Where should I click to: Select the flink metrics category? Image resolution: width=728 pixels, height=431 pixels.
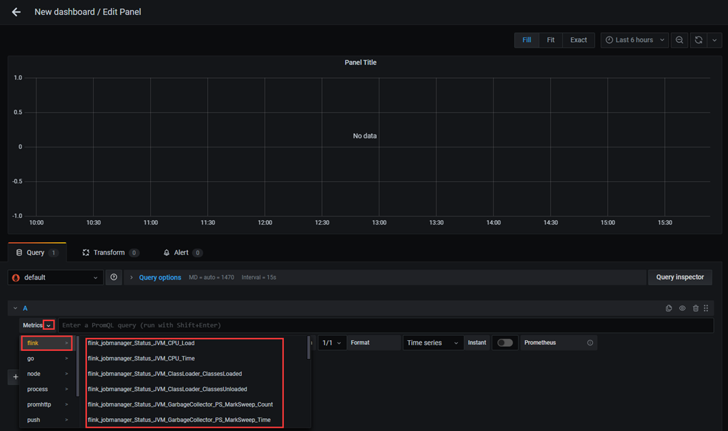pyautogui.click(x=46, y=343)
